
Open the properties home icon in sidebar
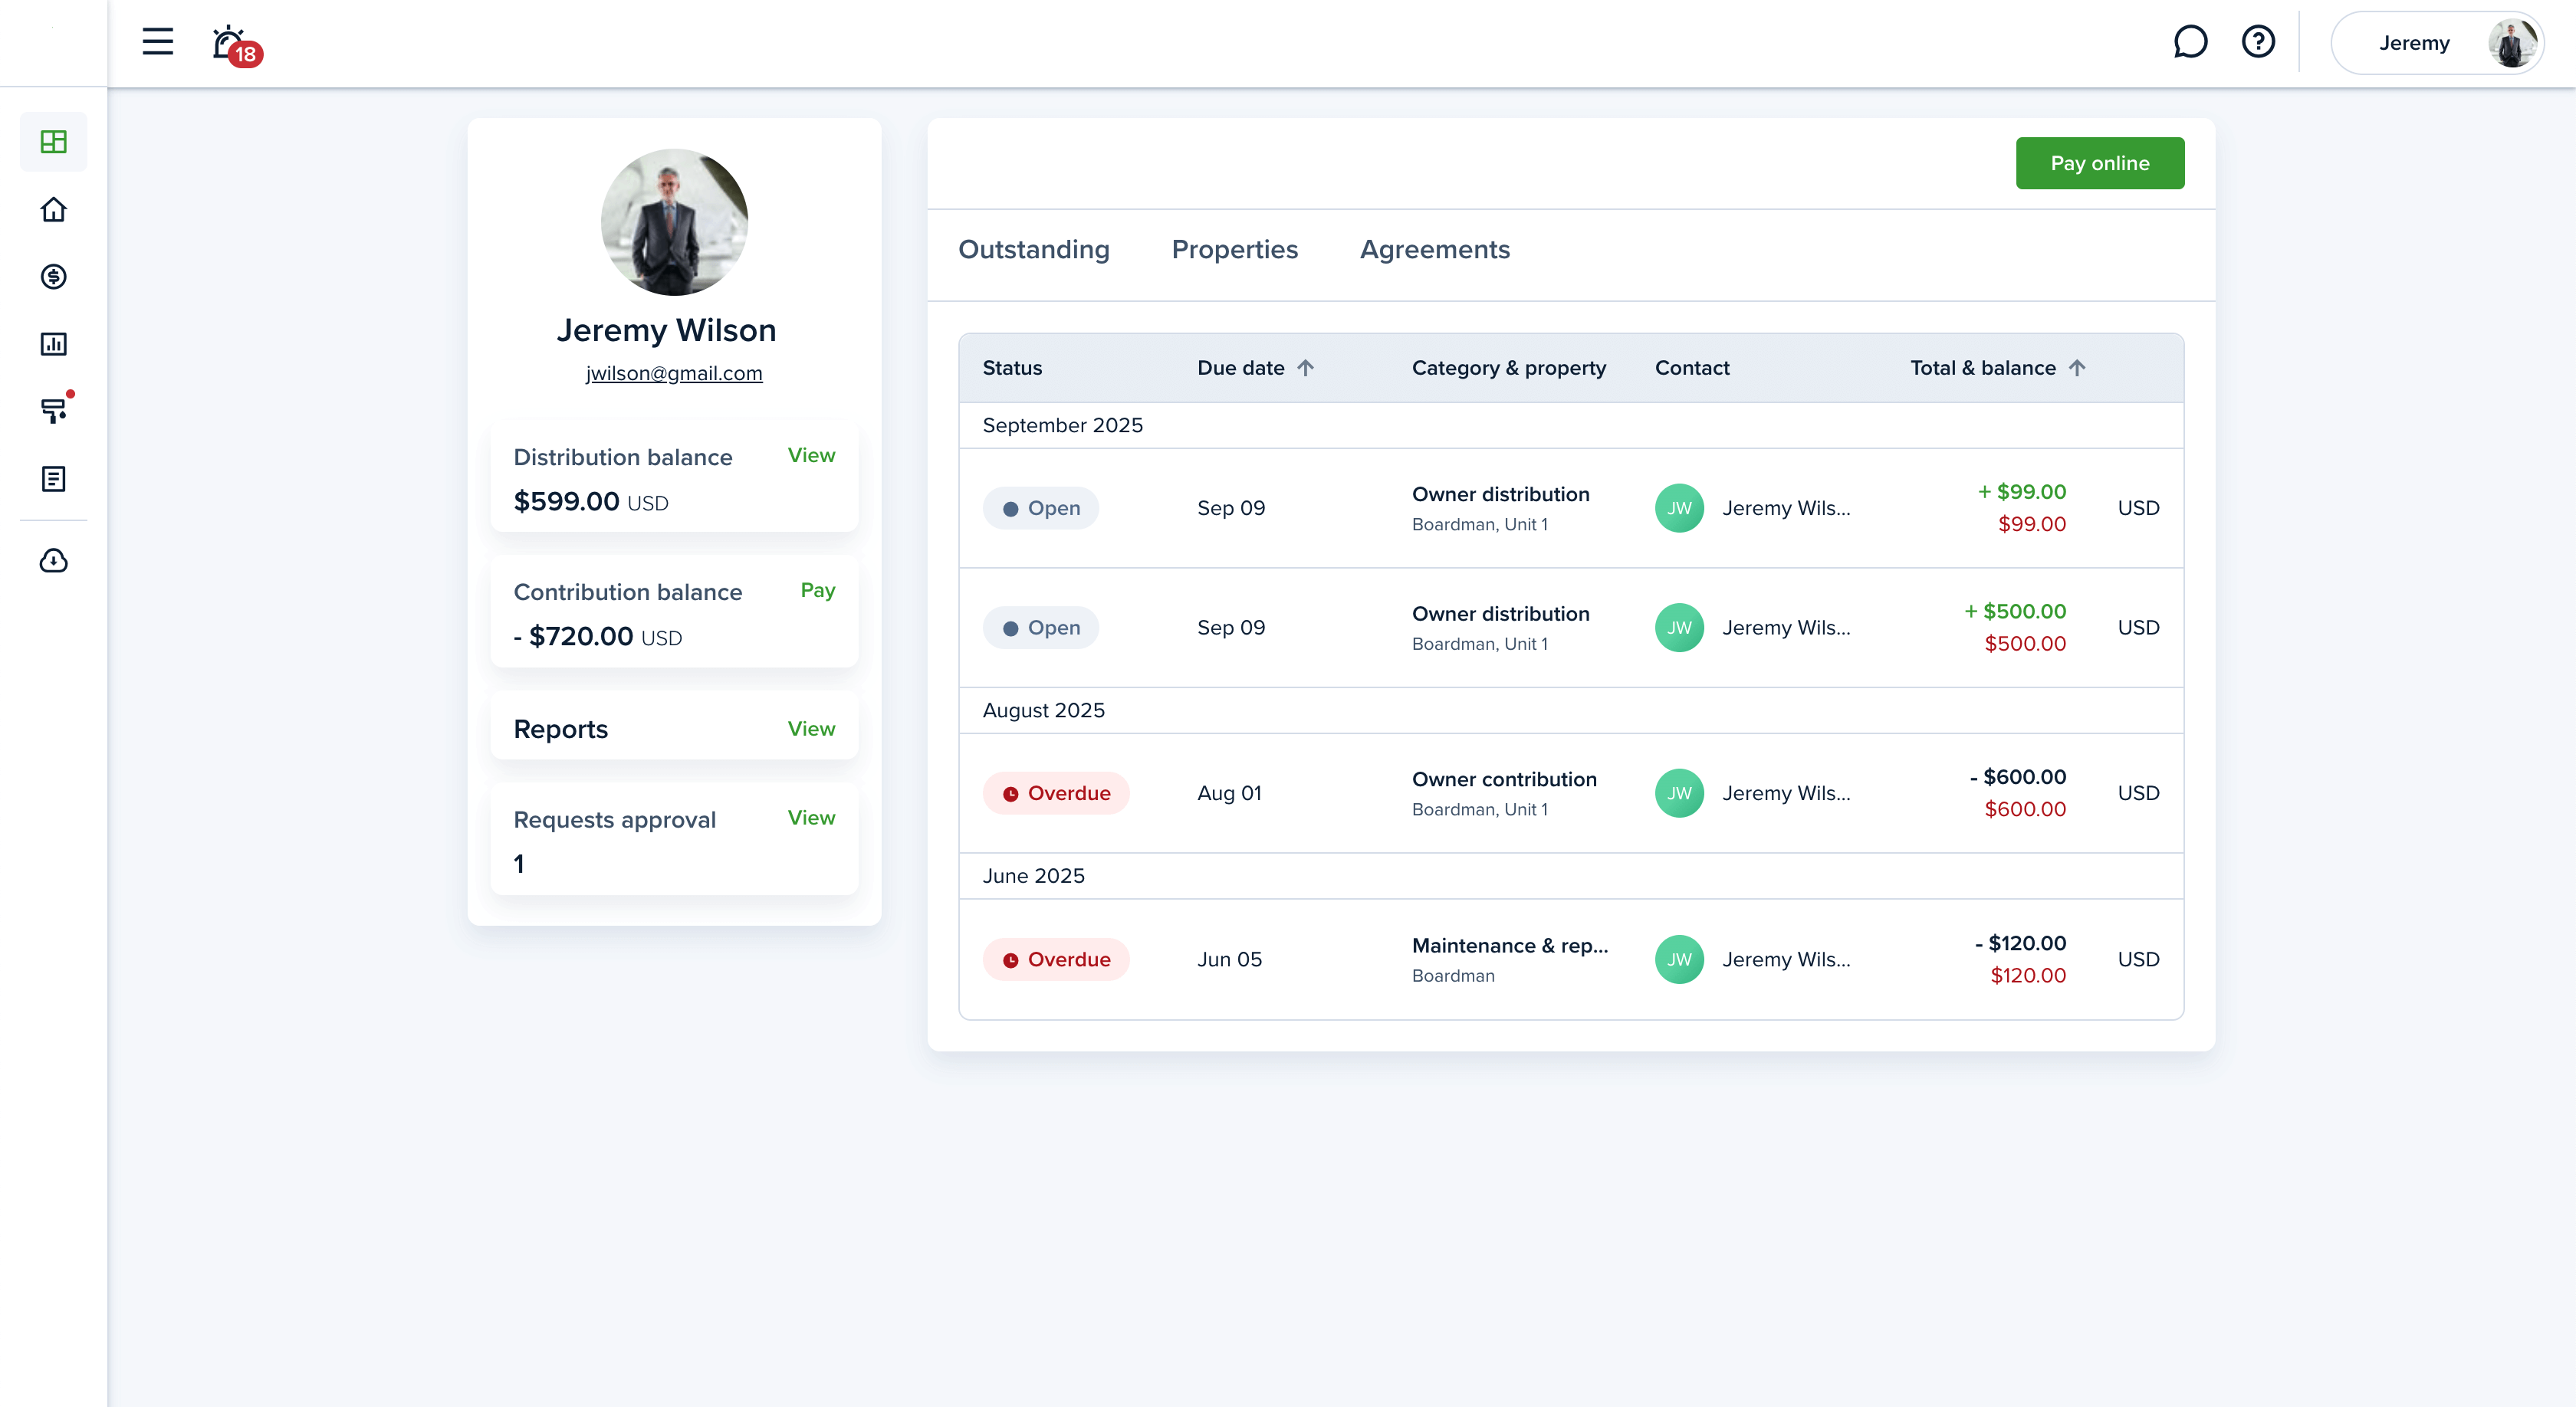tap(54, 210)
